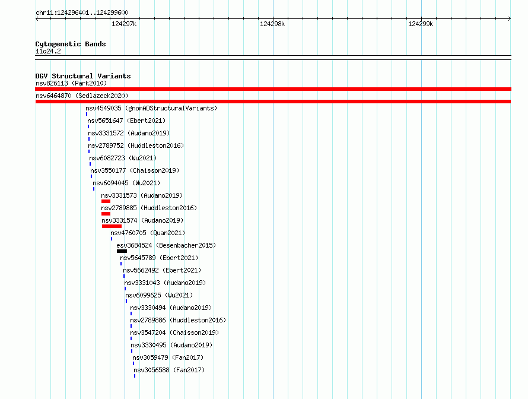528x399 pixels.
Task: Select nsv2789886 (Huddleston2016) variant
Action: click(178, 320)
